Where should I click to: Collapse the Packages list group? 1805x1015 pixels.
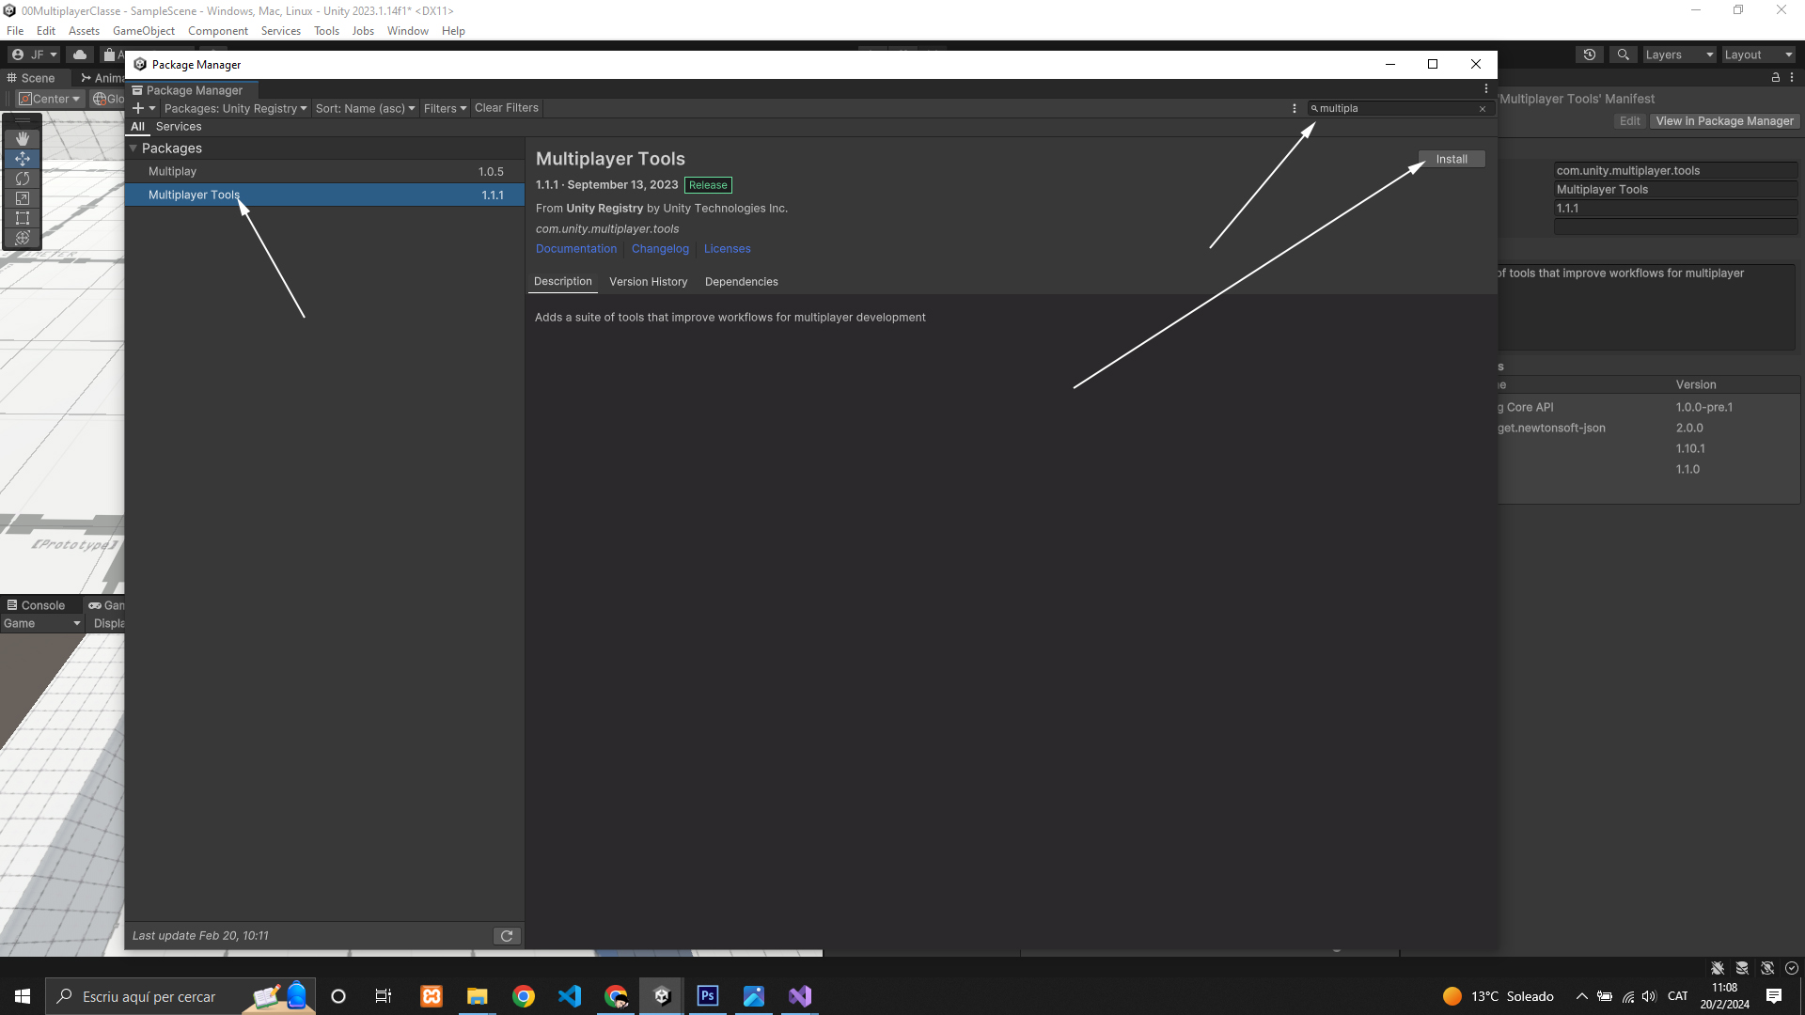pos(133,148)
